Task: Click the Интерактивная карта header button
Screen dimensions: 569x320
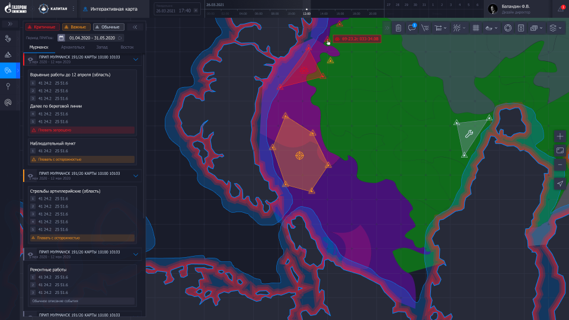Action: 114,9
